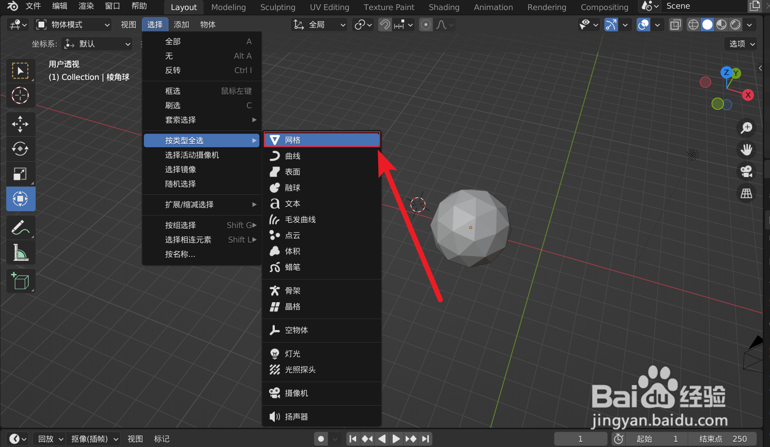Open shading options dropdown arrow

749,25
